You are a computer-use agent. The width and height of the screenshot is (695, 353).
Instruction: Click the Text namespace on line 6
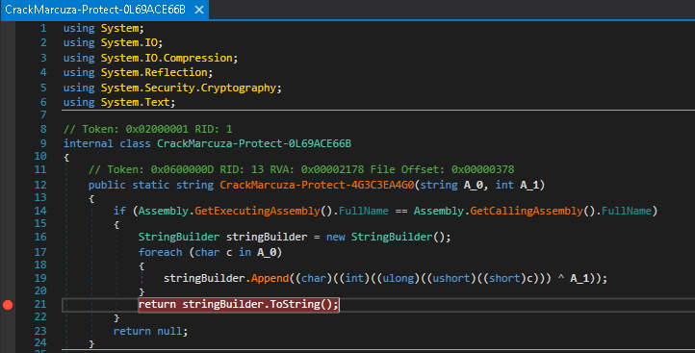click(x=157, y=102)
